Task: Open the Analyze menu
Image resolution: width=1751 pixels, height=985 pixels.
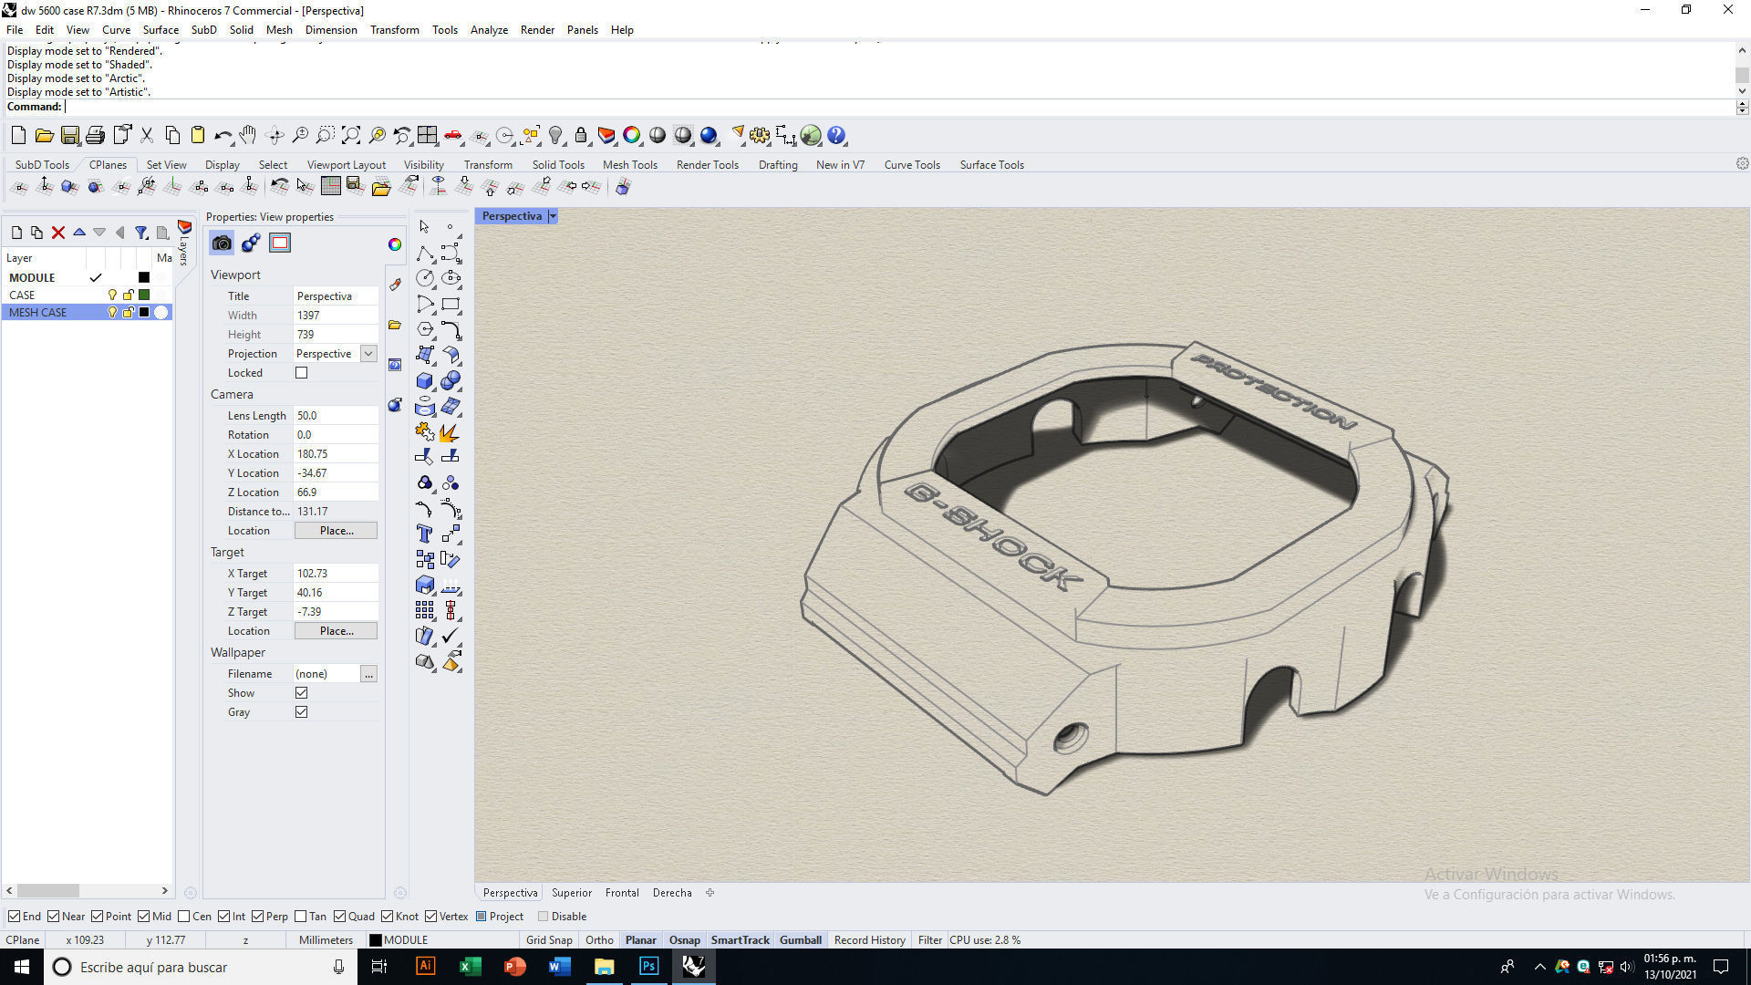Action: coord(489,29)
